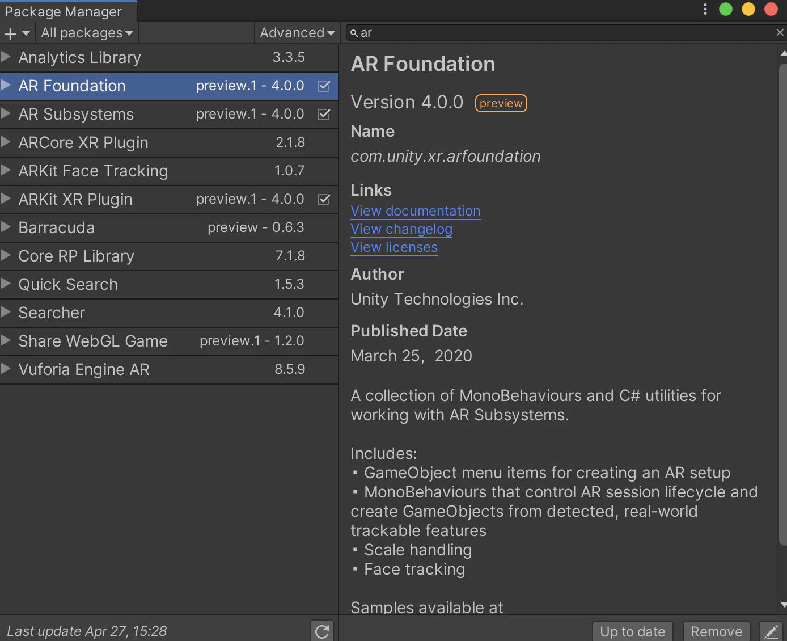The height and width of the screenshot is (641, 787).
Task: Click the green window control button
Action: click(726, 9)
